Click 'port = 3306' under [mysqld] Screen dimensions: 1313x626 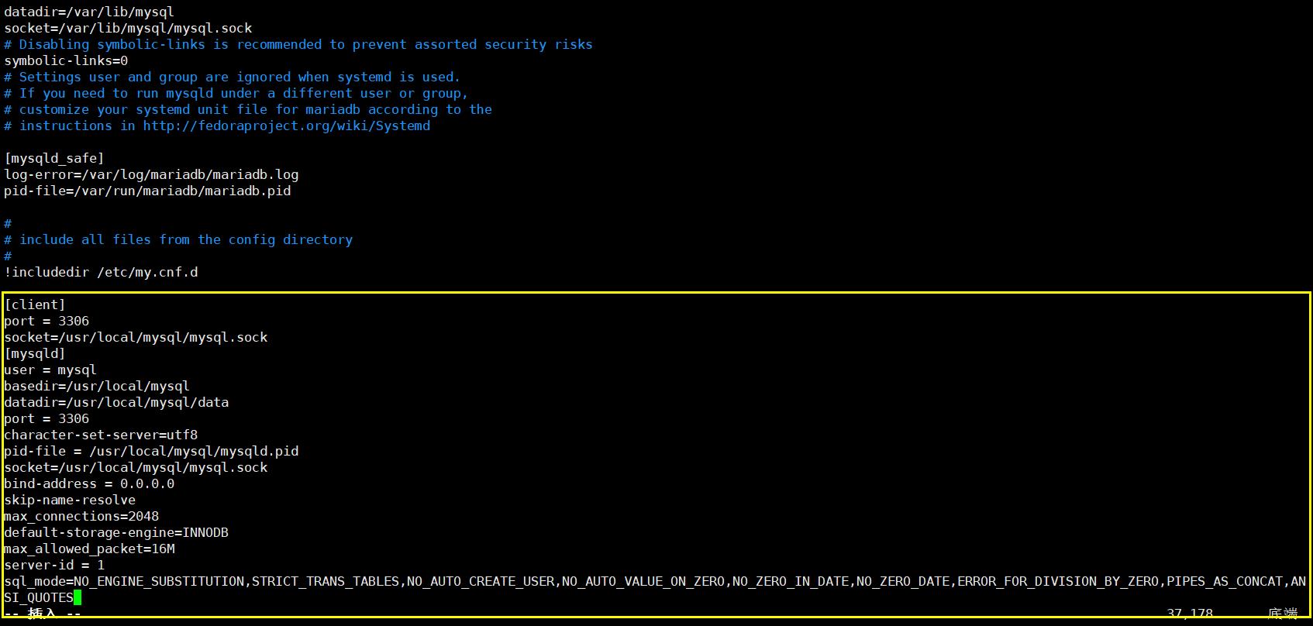(x=47, y=418)
